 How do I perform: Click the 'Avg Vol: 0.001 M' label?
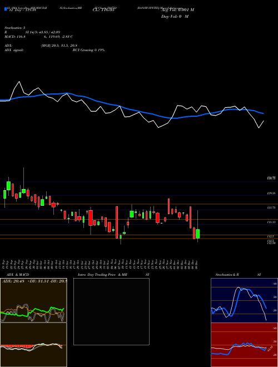(x=177, y=10)
